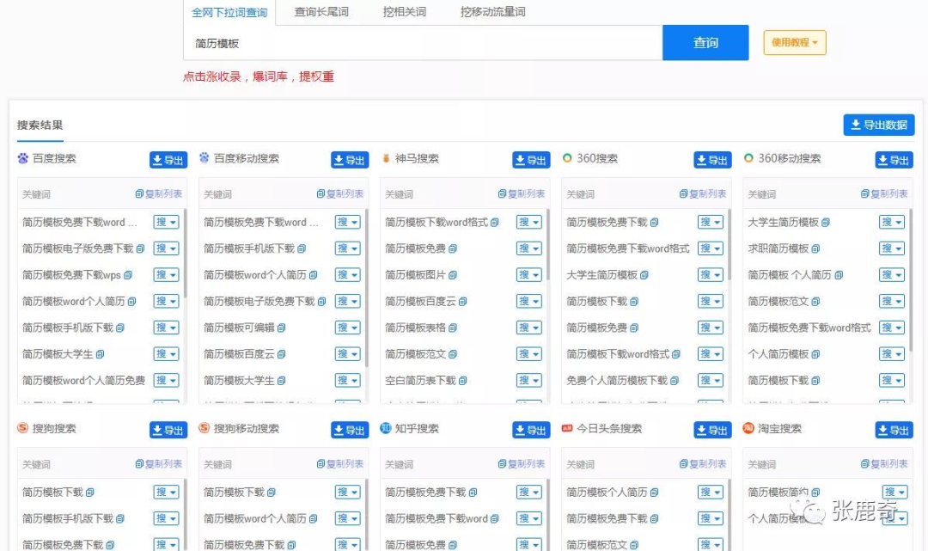Expand 搜 dropdown for 简历模板手机版下载 in 百度搜索
Viewport: 928px width, 551px height.
[166, 328]
